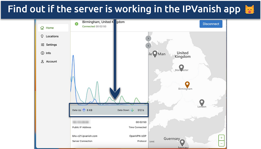This screenshot has height=149, width=261.
Task: Click the green connected status indicator
Action: point(76,24)
